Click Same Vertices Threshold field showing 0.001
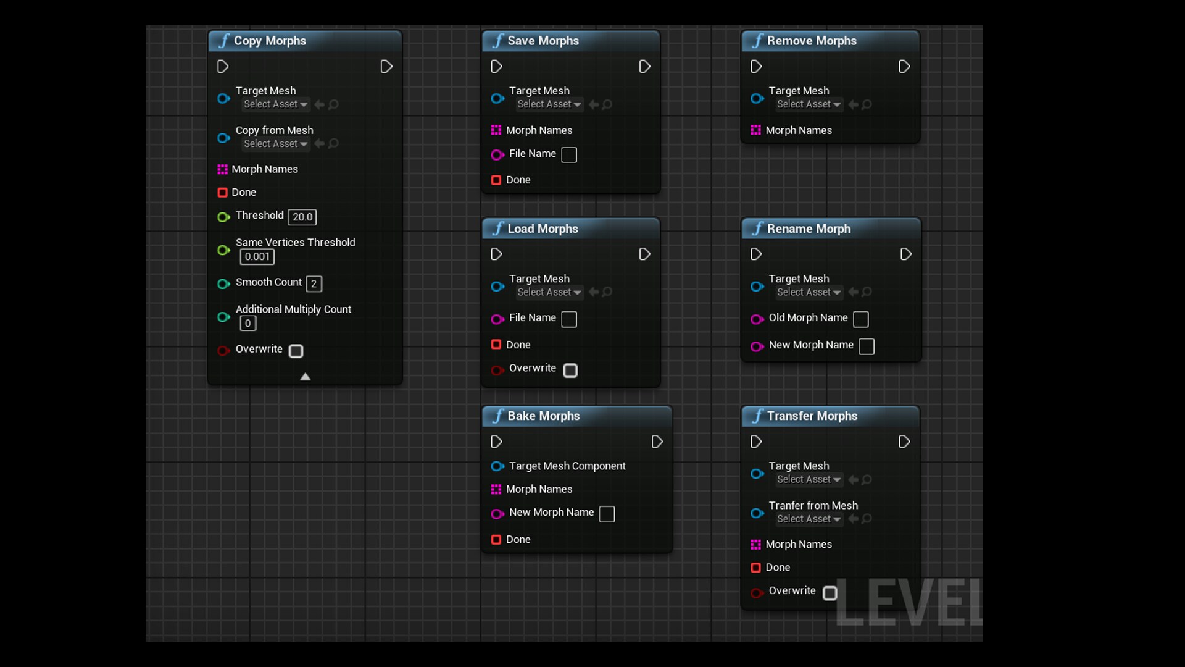Screen dimensions: 1185x667 pyautogui.click(x=257, y=257)
